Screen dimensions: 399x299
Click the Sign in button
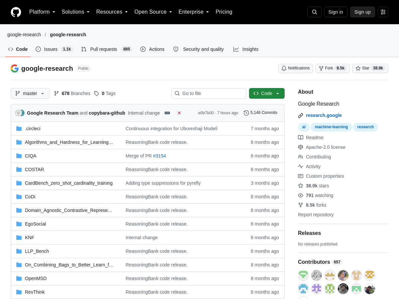pos(336,12)
